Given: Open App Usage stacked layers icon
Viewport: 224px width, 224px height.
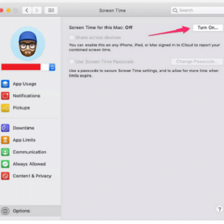Looking at the screenshot, I should click(x=5, y=84).
